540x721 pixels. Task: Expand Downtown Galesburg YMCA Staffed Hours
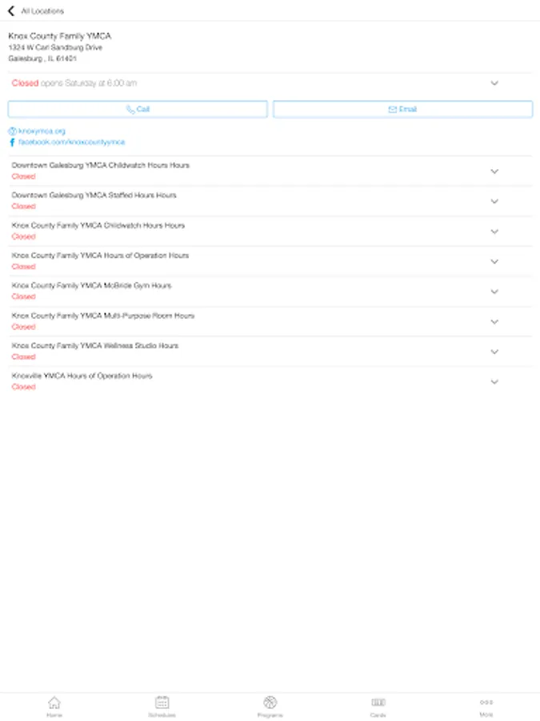point(270,201)
